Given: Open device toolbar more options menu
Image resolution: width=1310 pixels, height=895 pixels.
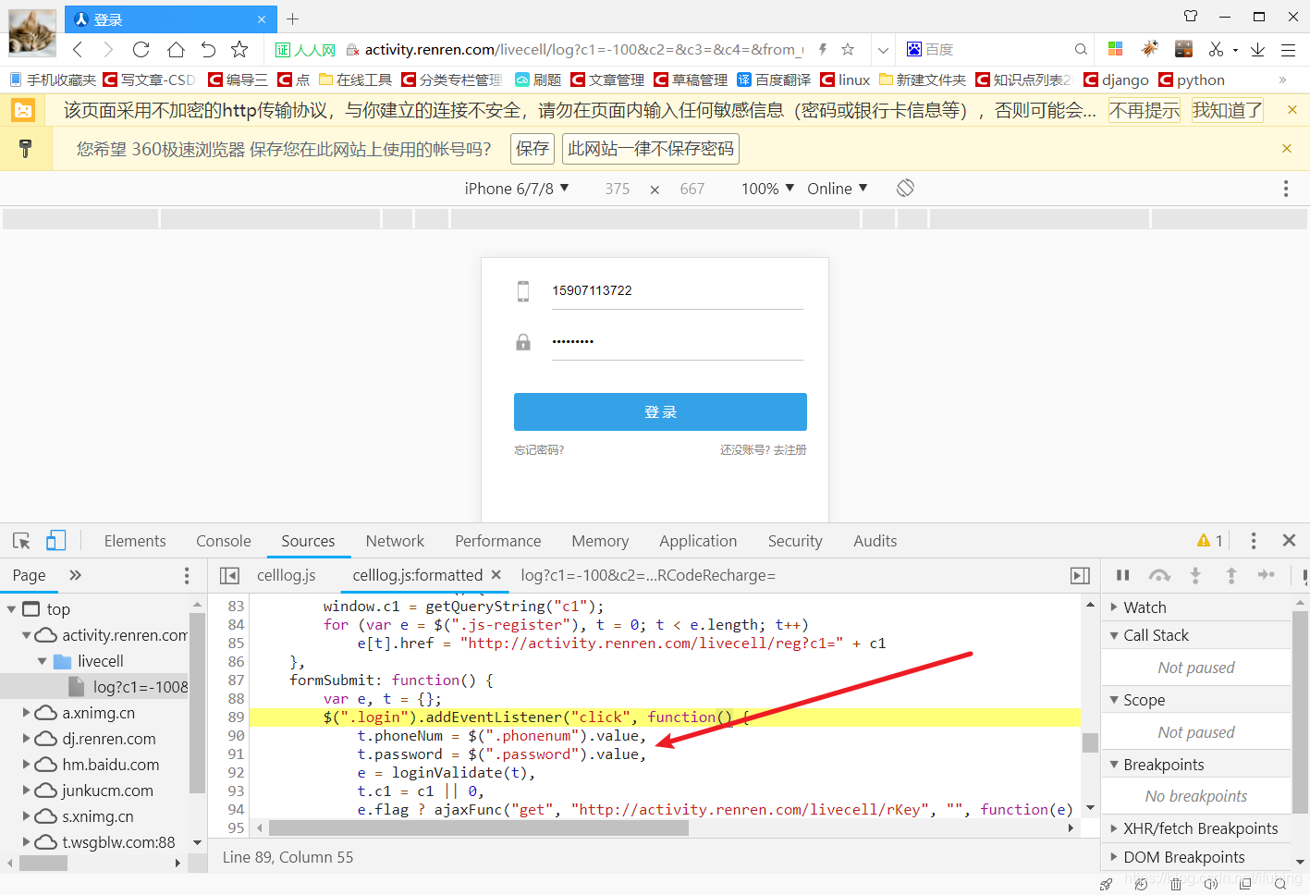Looking at the screenshot, I should click(x=1285, y=189).
